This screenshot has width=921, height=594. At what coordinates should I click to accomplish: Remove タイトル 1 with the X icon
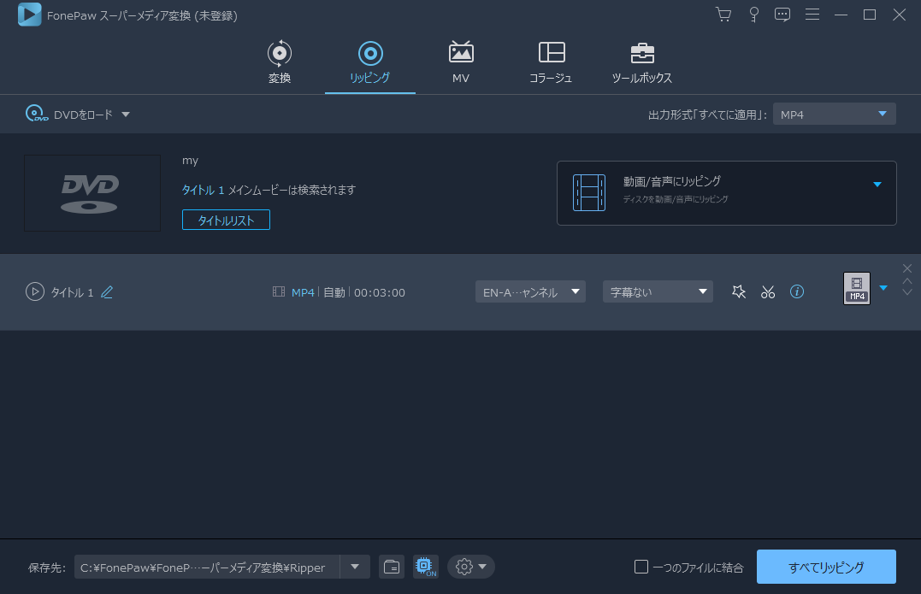pyautogui.click(x=907, y=268)
